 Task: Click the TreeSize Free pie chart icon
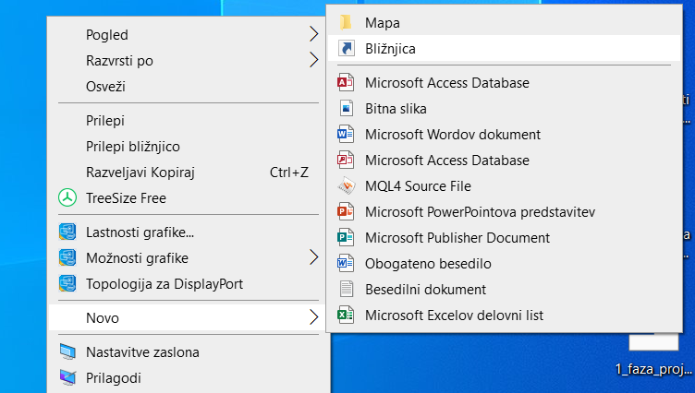tap(67, 197)
